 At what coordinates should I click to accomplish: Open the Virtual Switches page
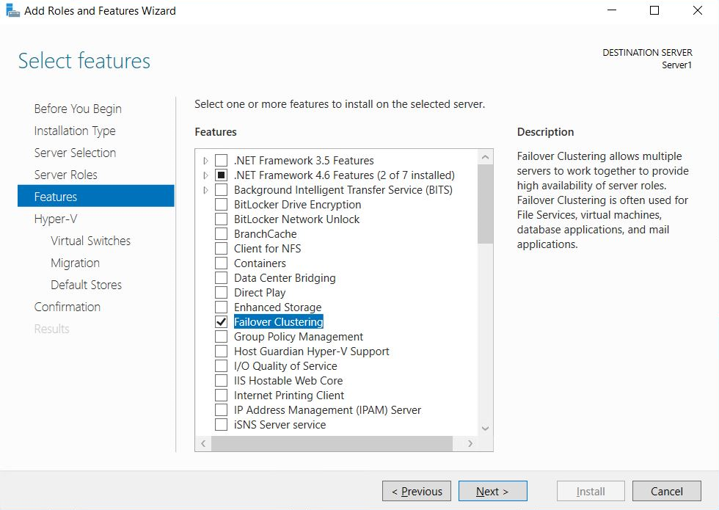90,240
